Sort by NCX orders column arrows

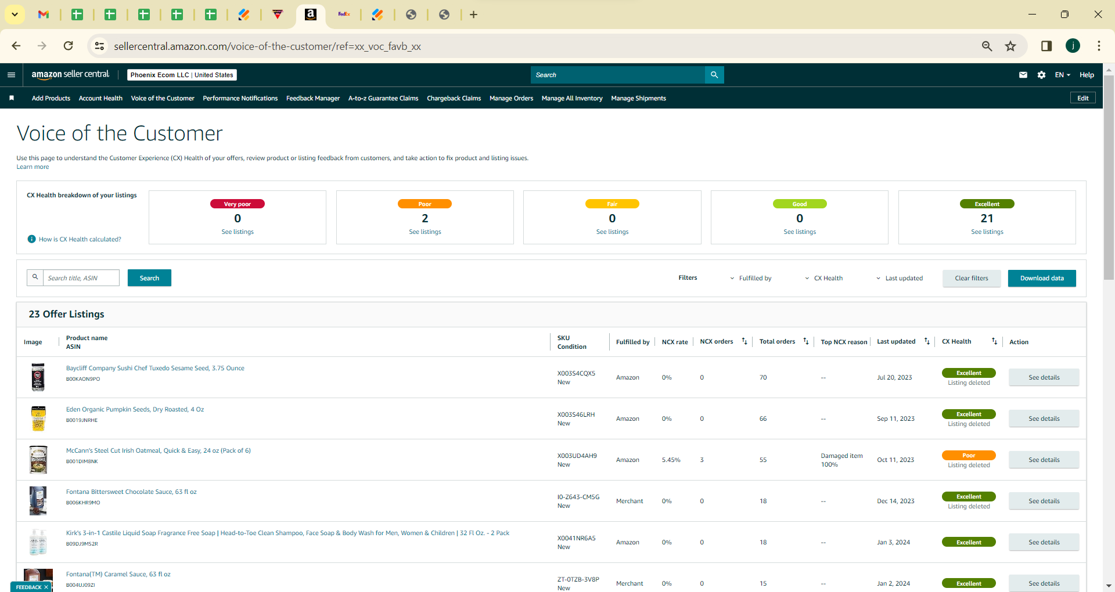click(x=744, y=341)
